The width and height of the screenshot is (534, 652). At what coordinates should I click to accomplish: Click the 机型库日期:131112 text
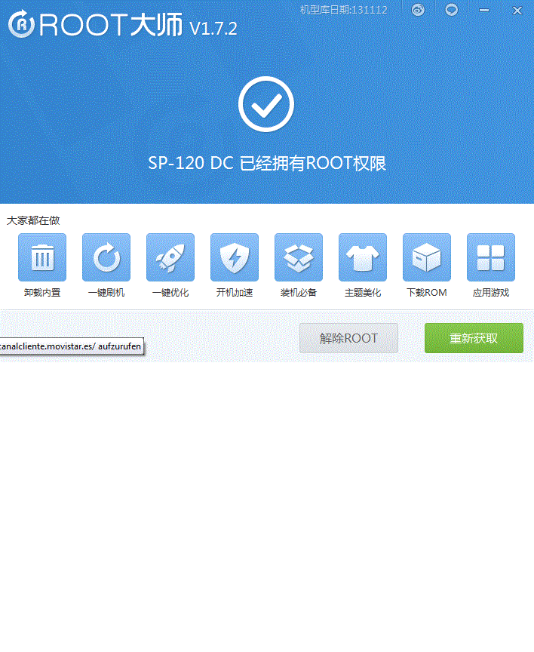point(344,10)
